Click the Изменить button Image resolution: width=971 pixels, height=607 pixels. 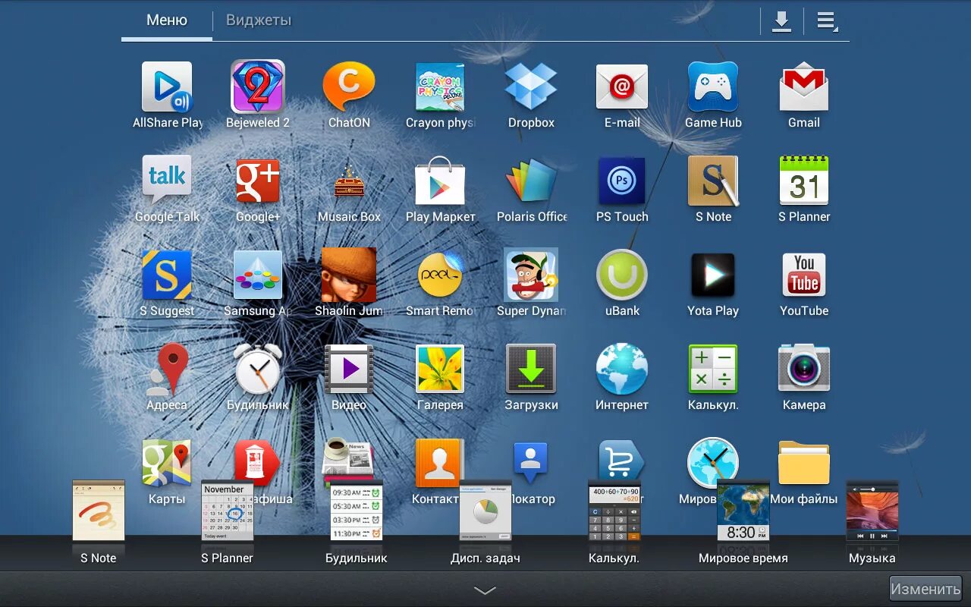click(925, 589)
